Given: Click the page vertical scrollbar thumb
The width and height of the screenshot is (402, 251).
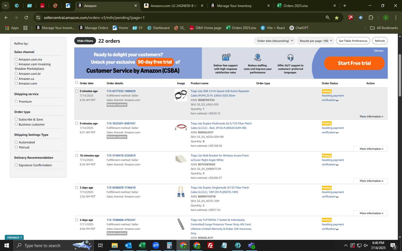Looking at the screenshot, I should [x=400, y=75].
